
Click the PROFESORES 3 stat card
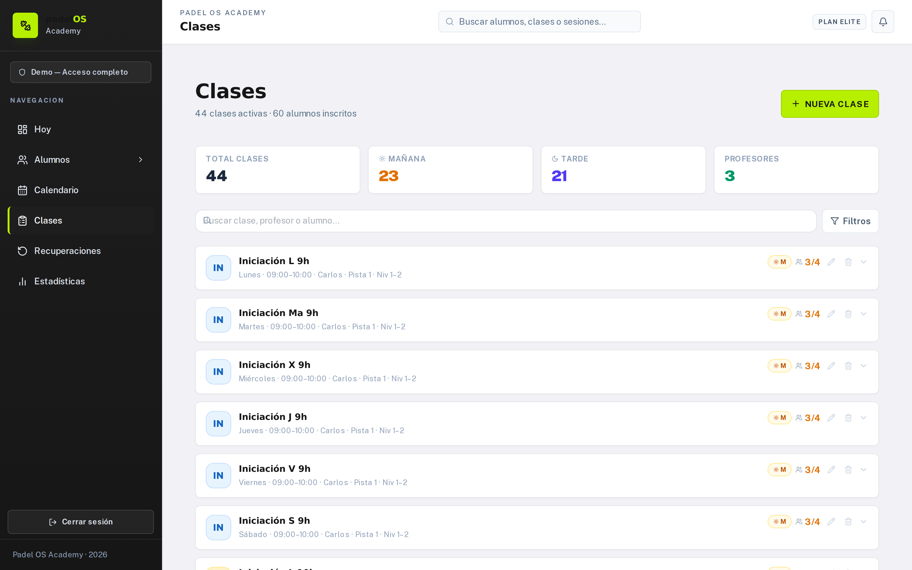click(x=796, y=170)
